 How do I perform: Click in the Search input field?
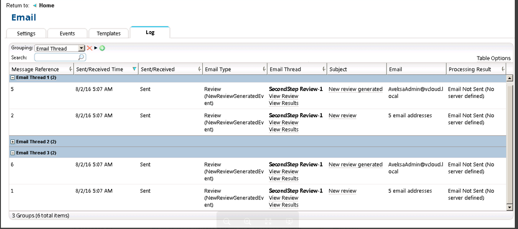point(56,57)
